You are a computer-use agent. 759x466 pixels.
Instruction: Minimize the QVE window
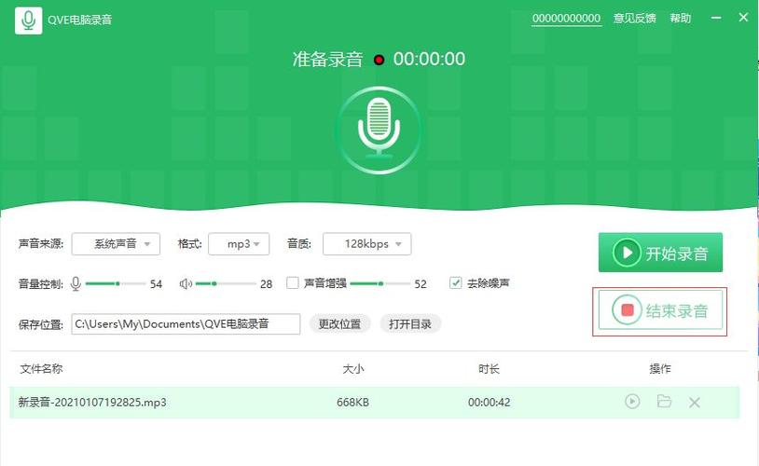[x=716, y=18]
